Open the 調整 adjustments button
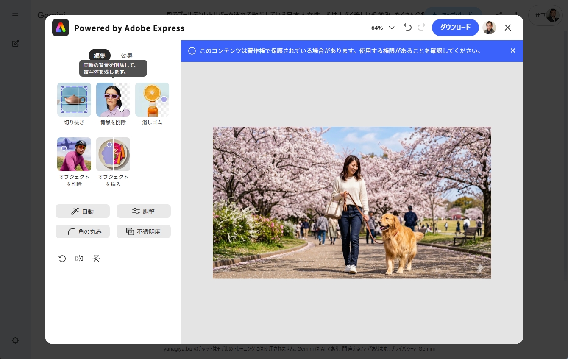Viewport: 568px width, 359px height. pos(144,211)
